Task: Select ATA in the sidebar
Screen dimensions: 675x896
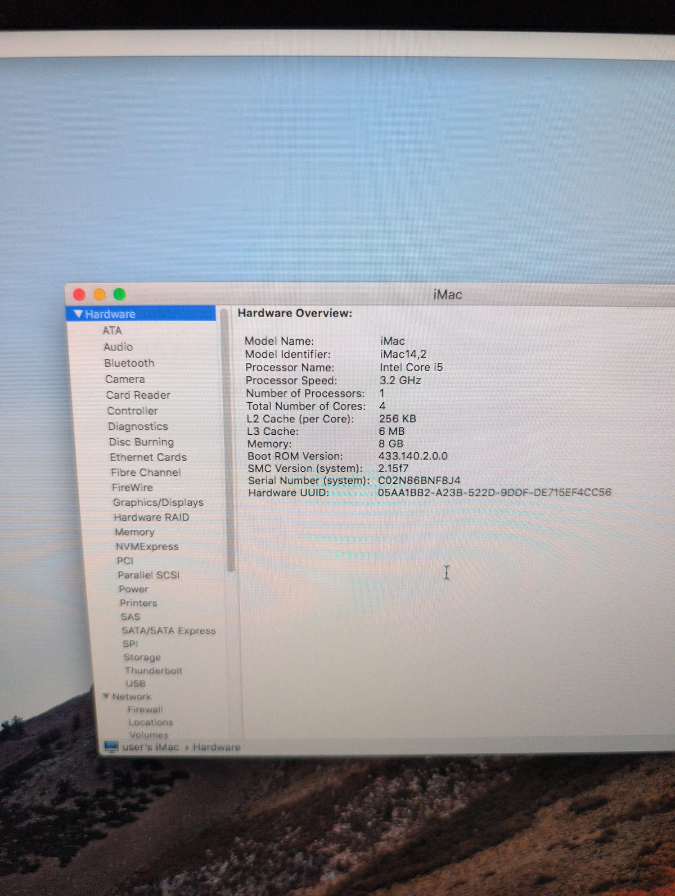Action: (112, 331)
